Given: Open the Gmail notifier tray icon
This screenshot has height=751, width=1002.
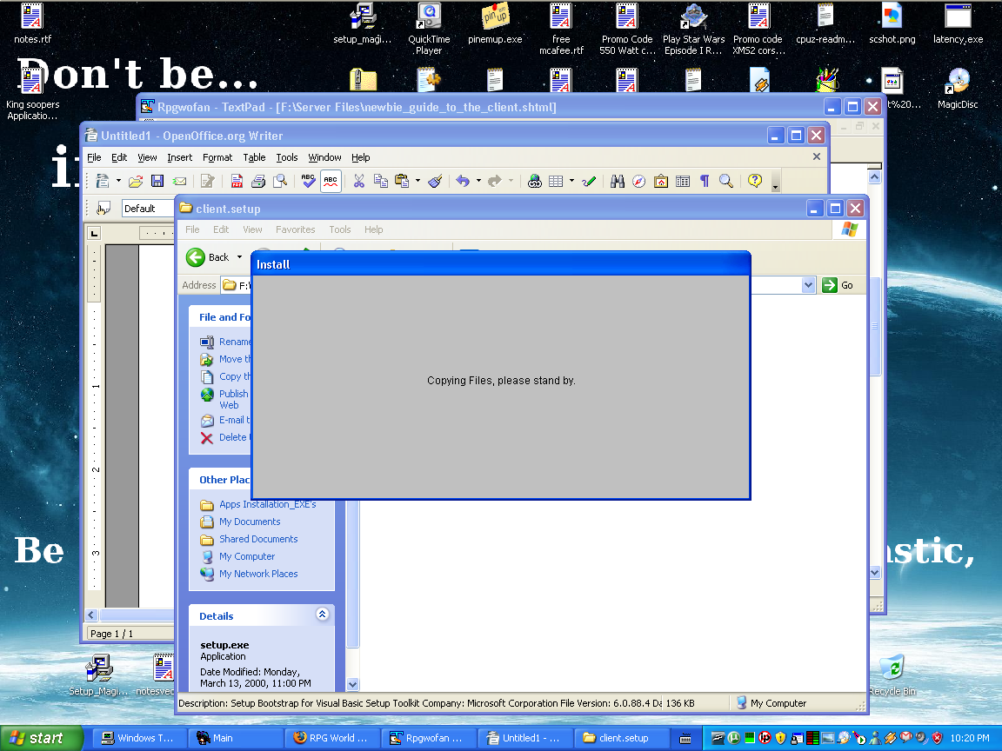Looking at the screenshot, I should point(906,738).
